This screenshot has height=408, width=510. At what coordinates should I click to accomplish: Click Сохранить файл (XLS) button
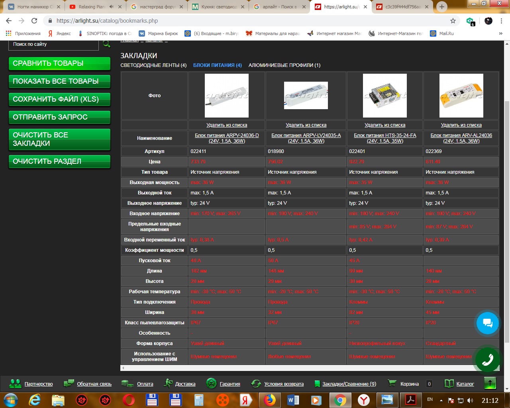(x=59, y=100)
